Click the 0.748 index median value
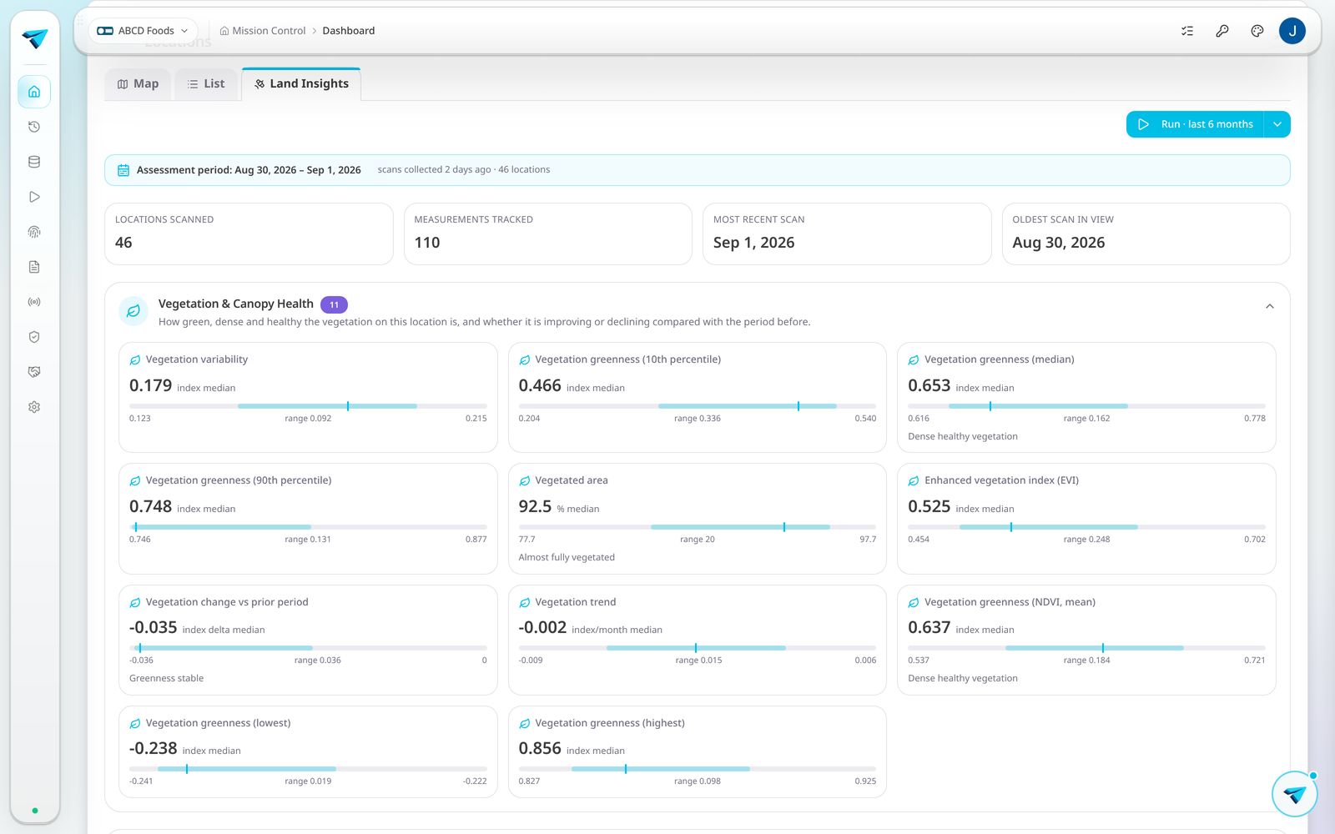 coord(150,506)
